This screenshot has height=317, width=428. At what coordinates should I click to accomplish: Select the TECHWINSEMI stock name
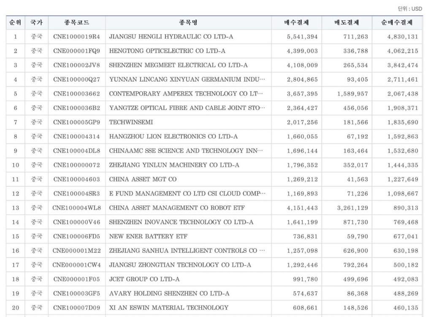click(131, 122)
